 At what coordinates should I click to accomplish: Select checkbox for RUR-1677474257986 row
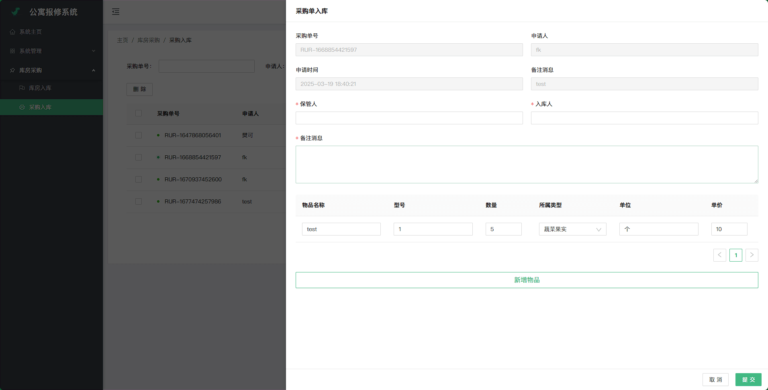click(x=139, y=201)
